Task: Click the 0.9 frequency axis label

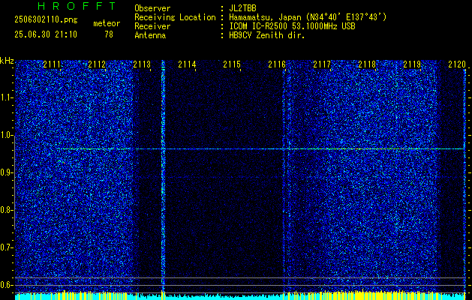Action: [6, 172]
